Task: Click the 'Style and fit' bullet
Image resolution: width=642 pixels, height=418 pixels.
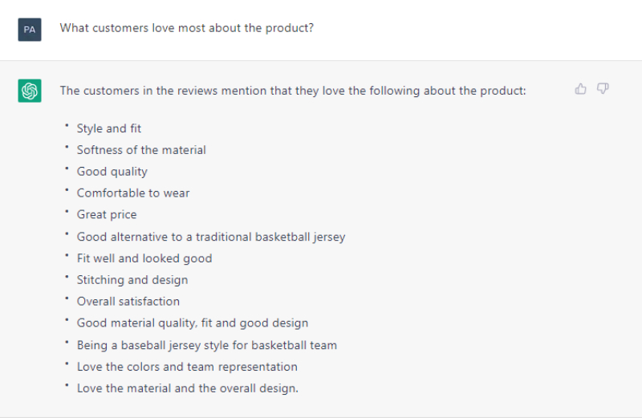Action: coord(109,128)
